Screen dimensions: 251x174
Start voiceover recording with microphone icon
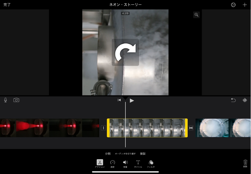pos(5,100)
